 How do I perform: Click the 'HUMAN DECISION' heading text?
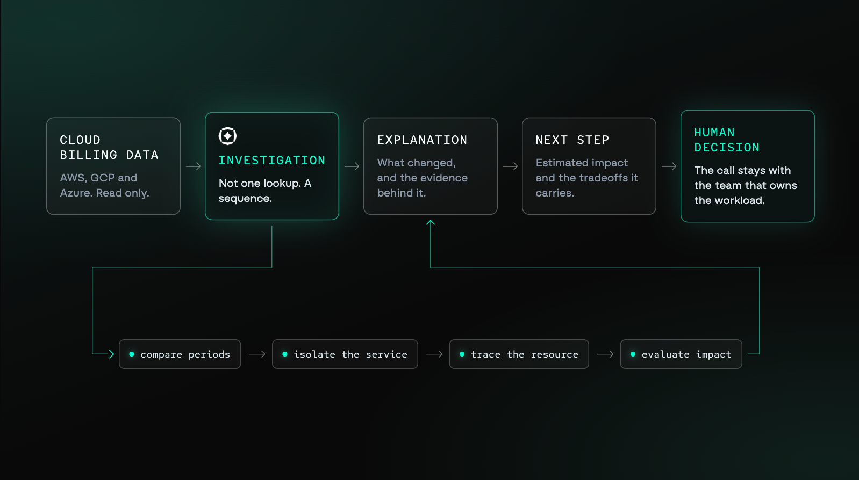tap(727, 140)
